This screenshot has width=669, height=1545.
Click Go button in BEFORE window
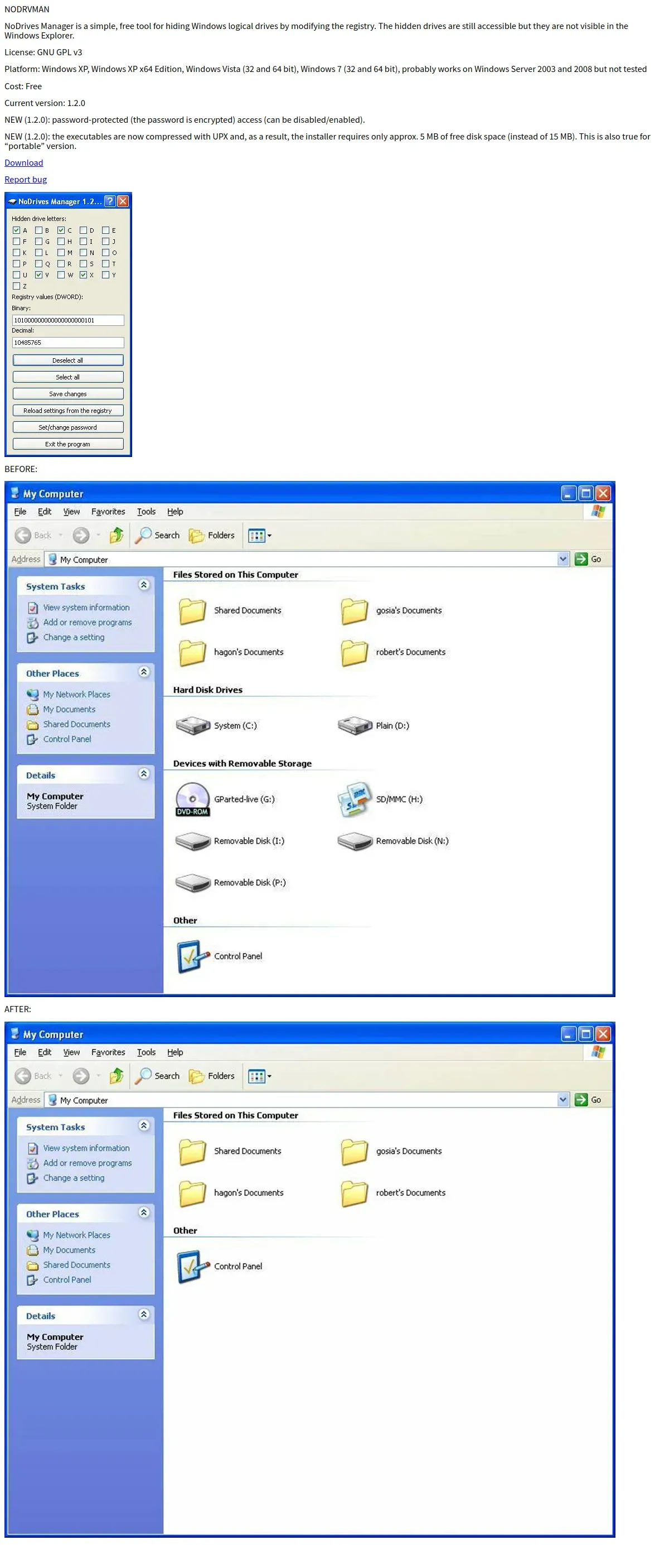pyautogui.click(x=588, y=559)
